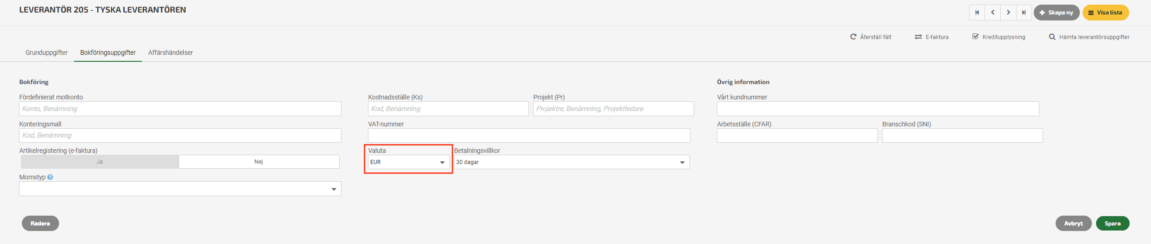Click Hämta leverantörsuppgifter search icon

(1052, 37)
